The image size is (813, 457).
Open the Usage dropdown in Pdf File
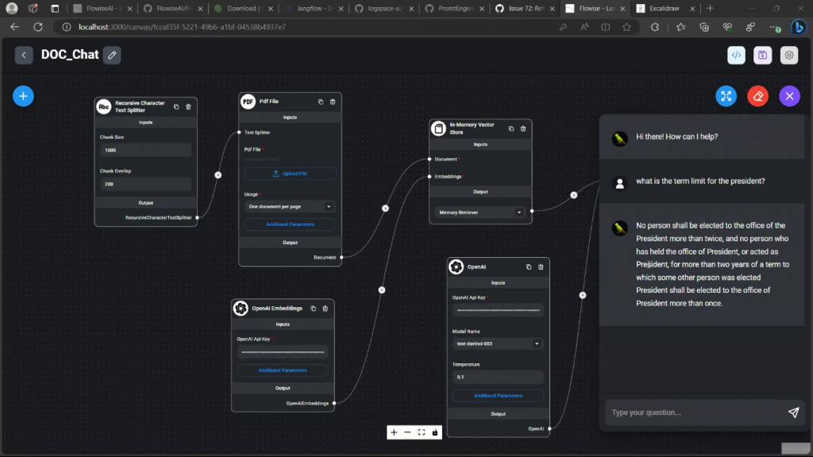[x=290, y=206]
